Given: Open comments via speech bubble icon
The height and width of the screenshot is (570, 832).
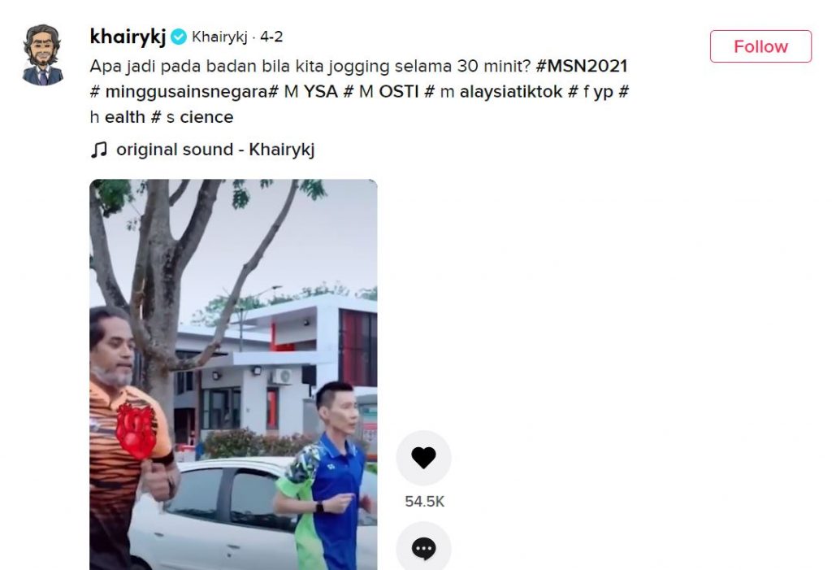Looking at the screenshot, I should click(x=423, y=547).
